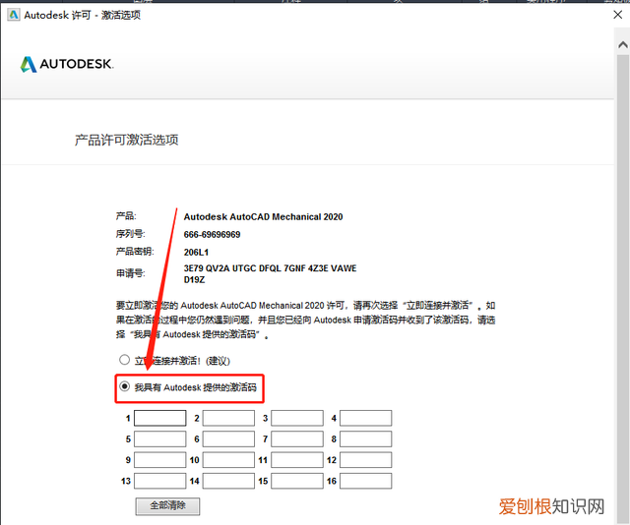Image resolution: width=630 pixels, height=525 pixels.
Task: Click activation code field 2
Action: pyautogui.click(x=228, y=418)
